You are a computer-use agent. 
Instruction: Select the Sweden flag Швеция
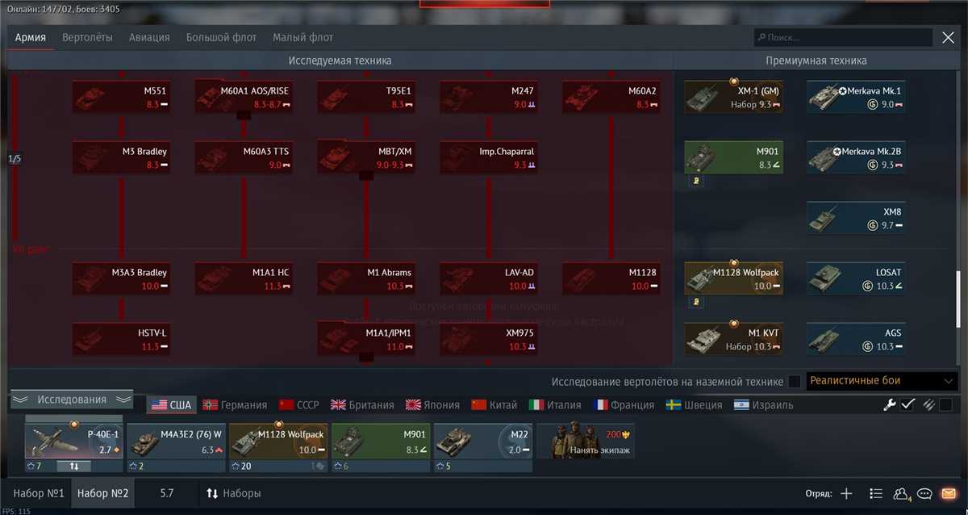[x=694, y=405]
